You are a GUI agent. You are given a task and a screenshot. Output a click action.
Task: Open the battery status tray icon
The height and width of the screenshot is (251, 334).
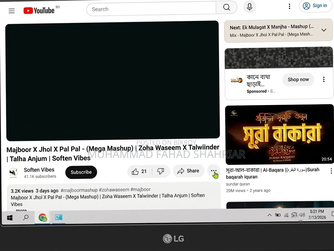pos(278,215)
